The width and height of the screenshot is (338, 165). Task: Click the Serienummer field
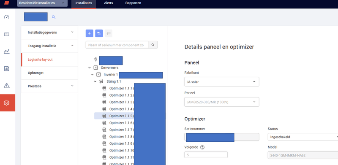[x=222, y=137]
